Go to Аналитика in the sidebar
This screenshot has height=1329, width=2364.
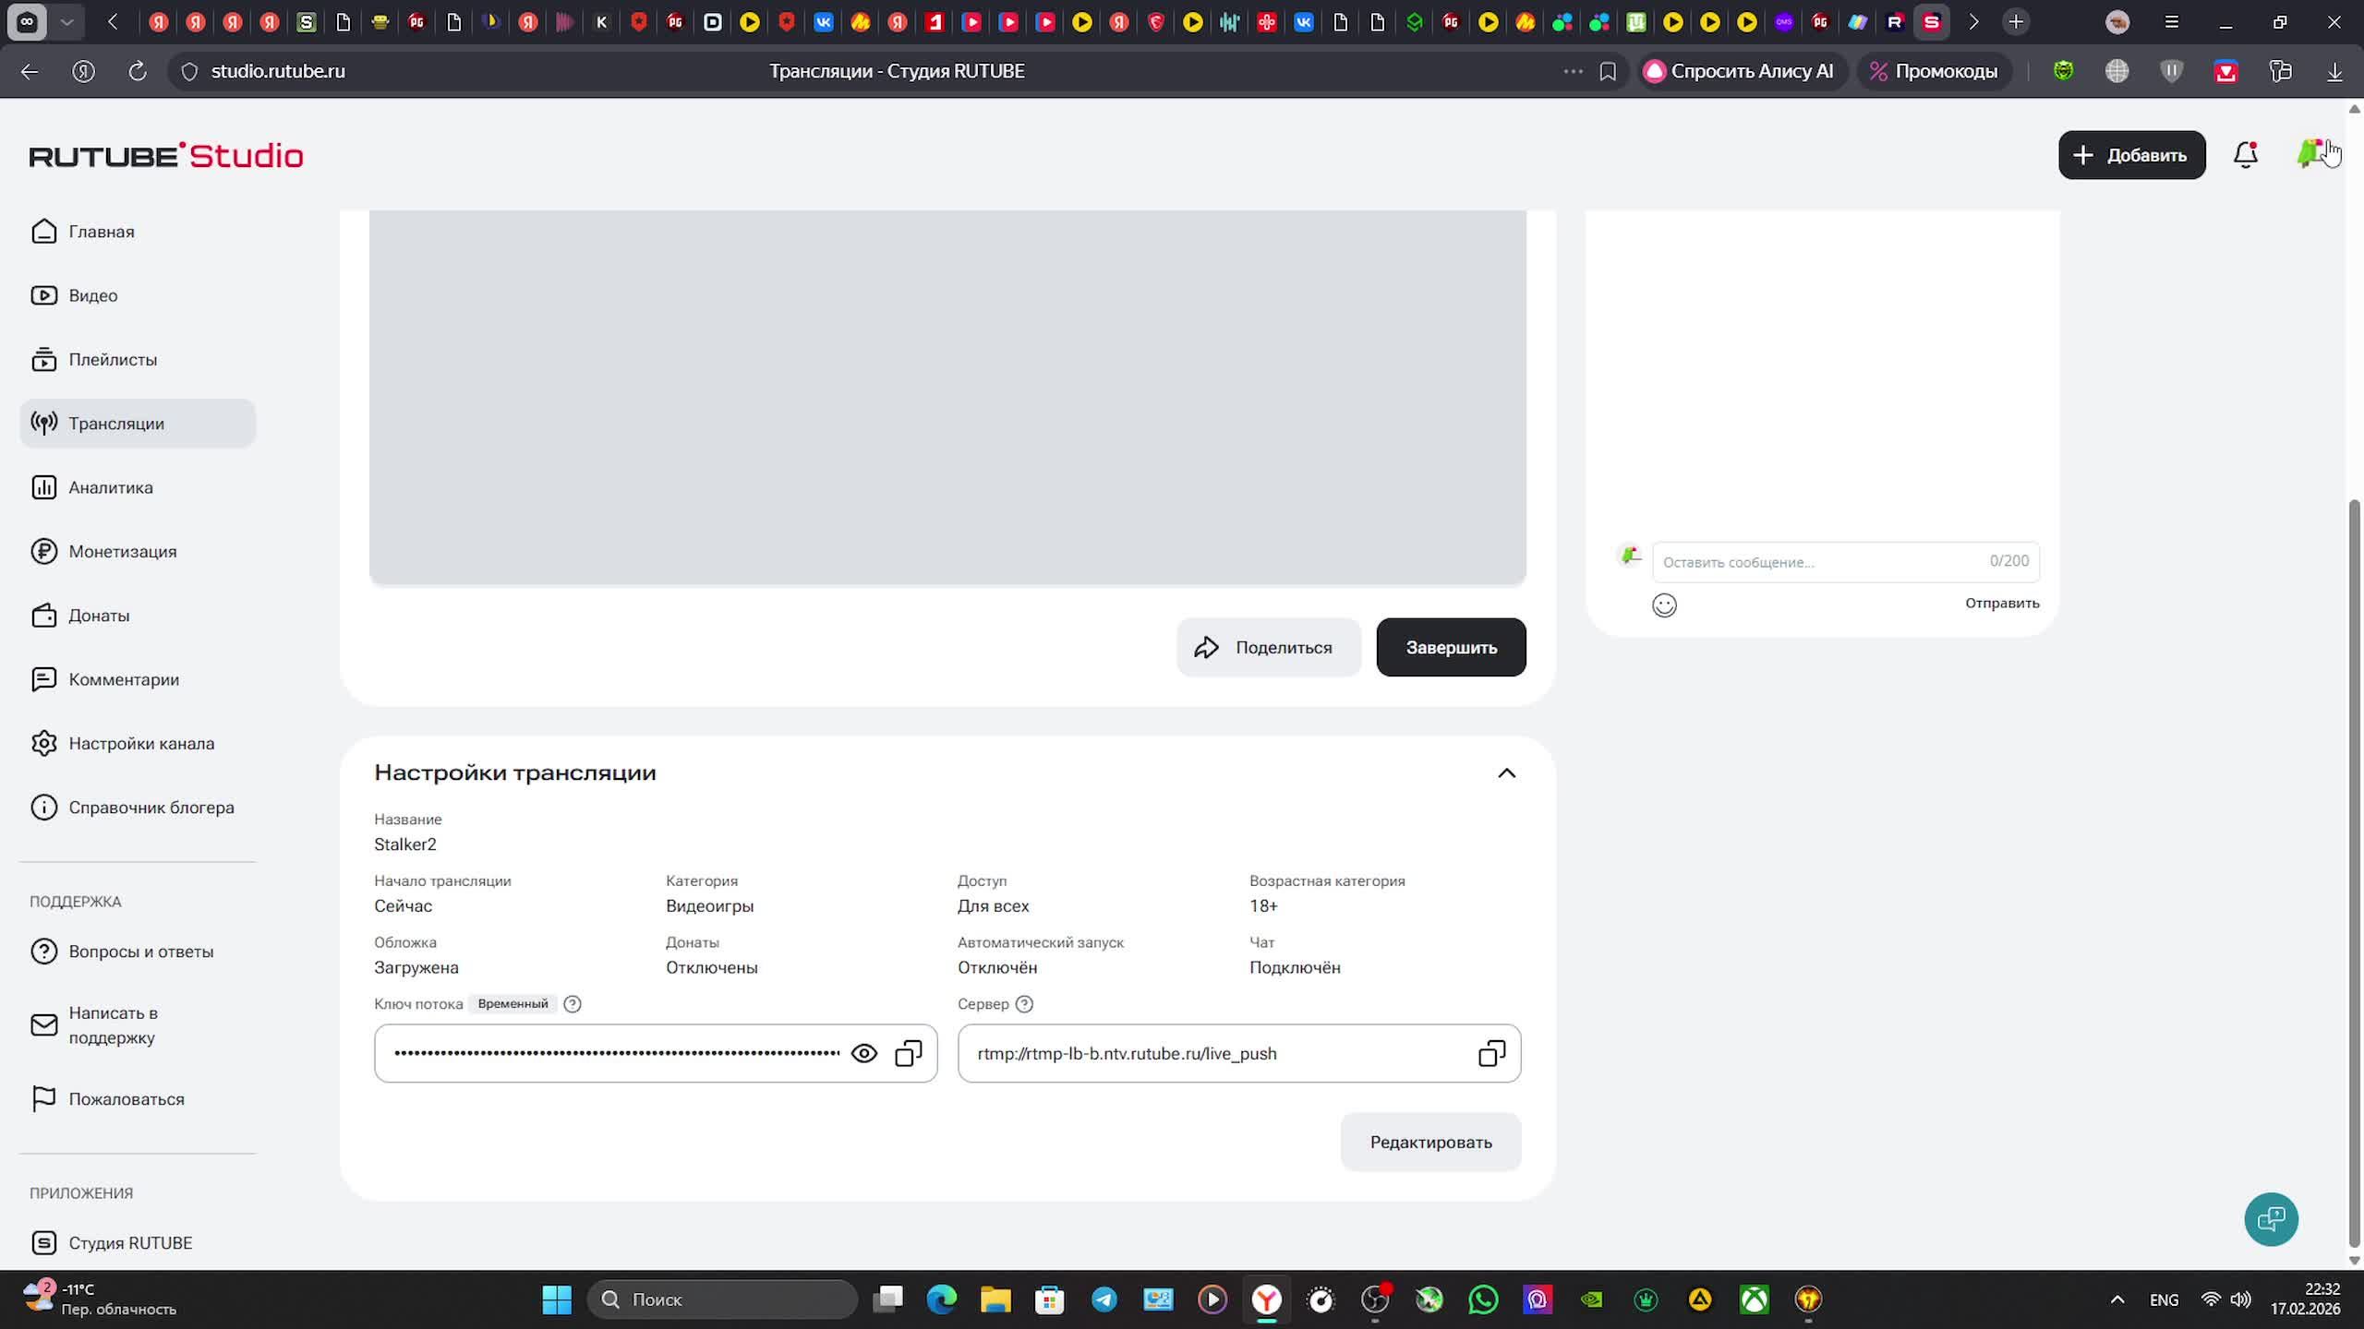pyautogui.click(x=111, y=487)
